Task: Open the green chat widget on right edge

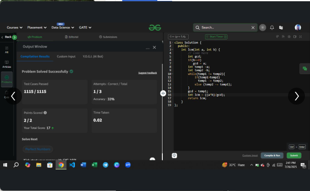Action: point(305,69)
